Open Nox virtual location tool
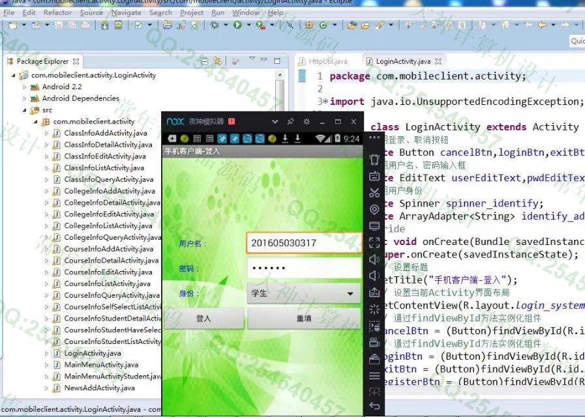This screenshot has height=417, width=585. click(374, 209)
